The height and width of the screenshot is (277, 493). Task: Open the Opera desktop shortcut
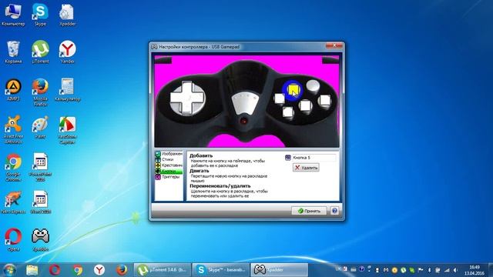[x=13, y=239]
